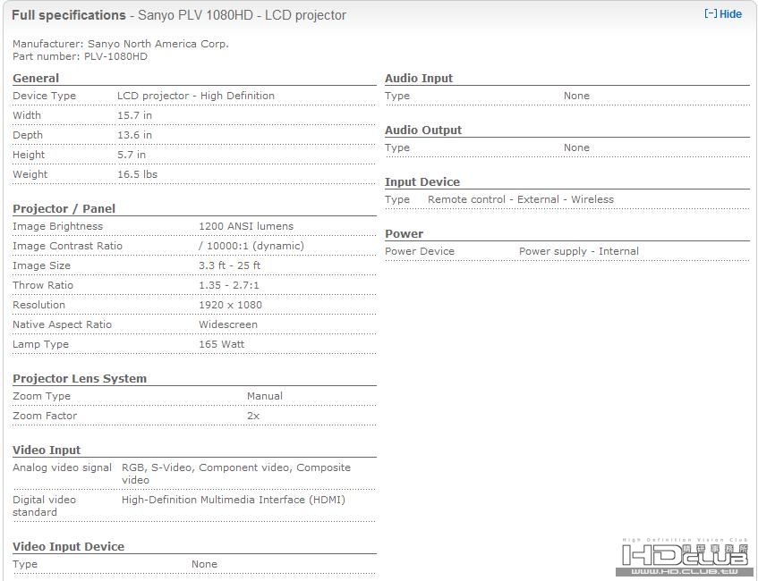Image resolution: width=758 pixels, height=581 pixels.
Task: Click the Weight value 16.5 lbs
Action: click(137, 175)
